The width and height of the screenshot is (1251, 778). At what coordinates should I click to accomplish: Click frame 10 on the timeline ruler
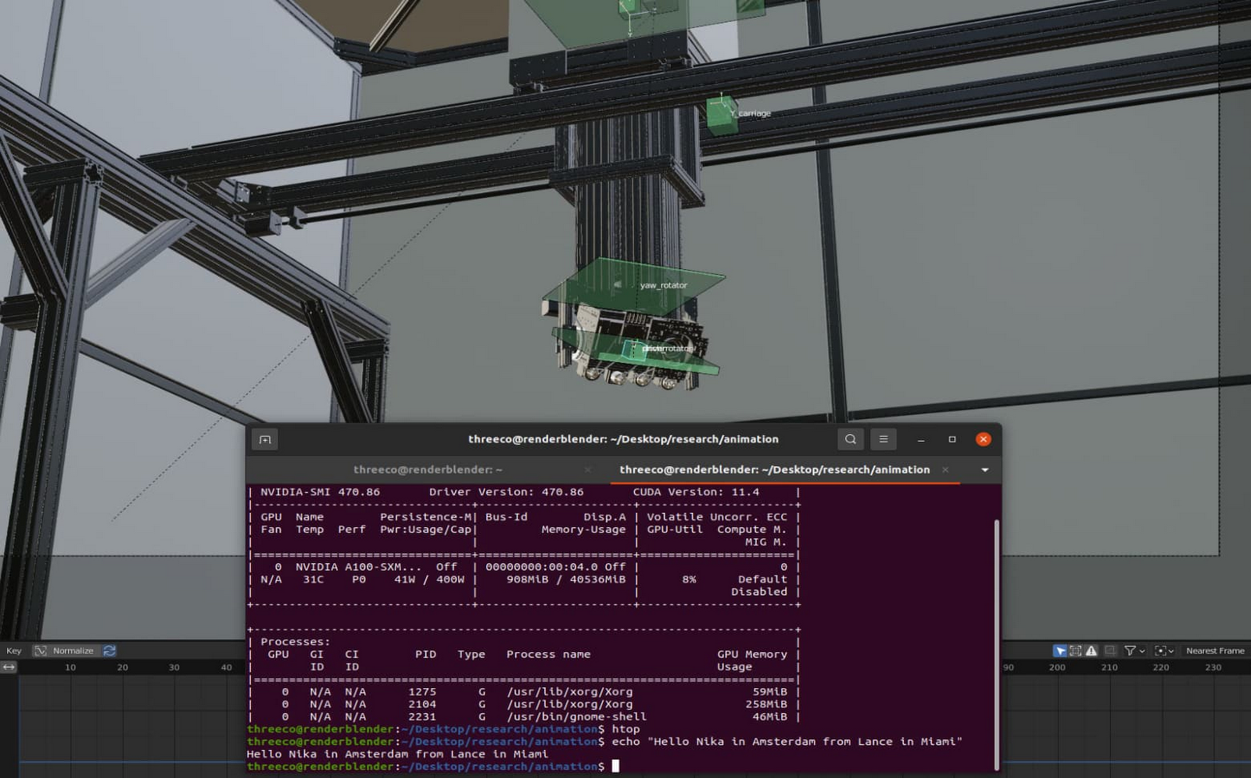coord(70,668)
